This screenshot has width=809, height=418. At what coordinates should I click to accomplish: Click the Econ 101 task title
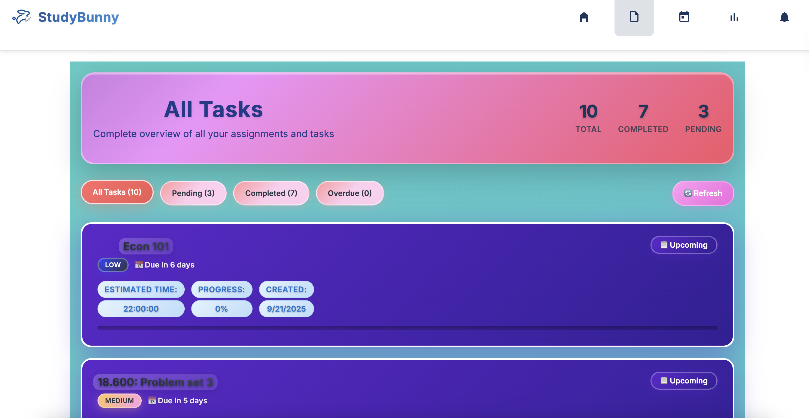[x=146, y=246]
